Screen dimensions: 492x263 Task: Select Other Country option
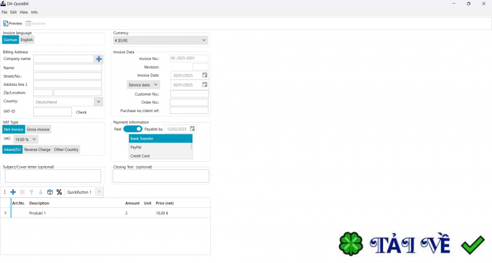66,150
